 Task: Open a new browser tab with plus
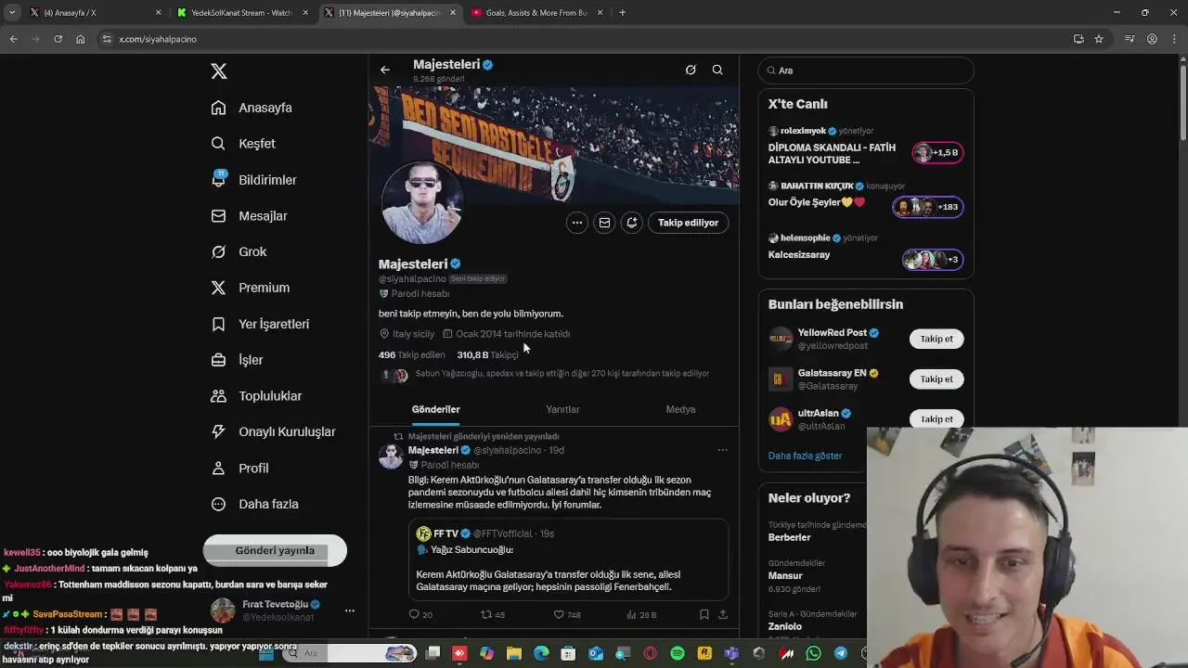click(x=622, y=13)
